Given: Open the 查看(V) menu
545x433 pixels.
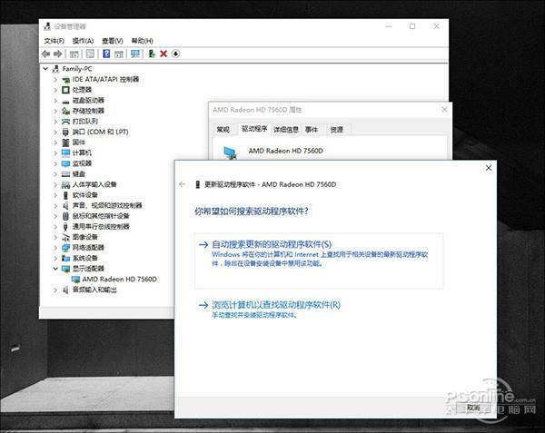Looking at the screenshot, I should pyautogui.click(x=113, y=41).
